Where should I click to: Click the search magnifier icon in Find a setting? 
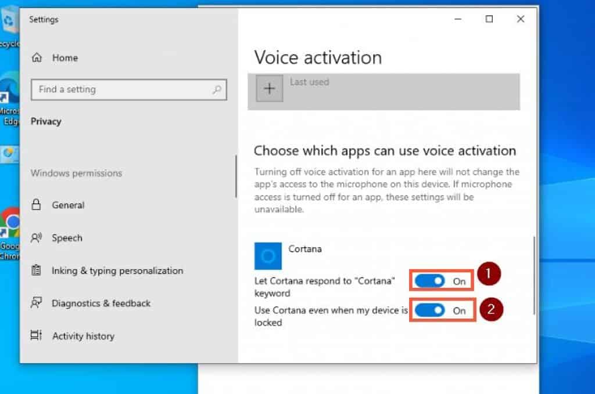tap(217, 90)
